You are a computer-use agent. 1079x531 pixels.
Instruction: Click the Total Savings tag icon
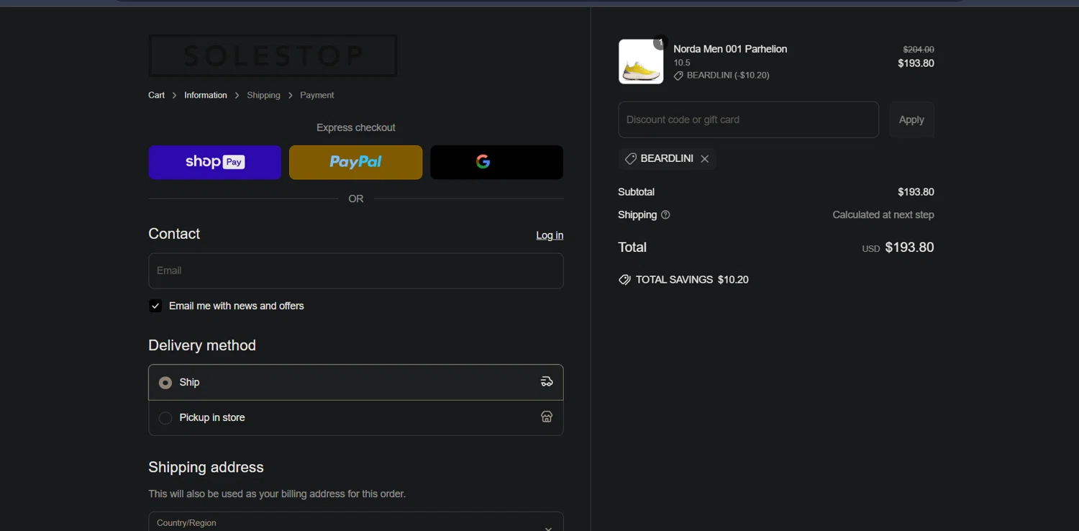pos(624,280)
